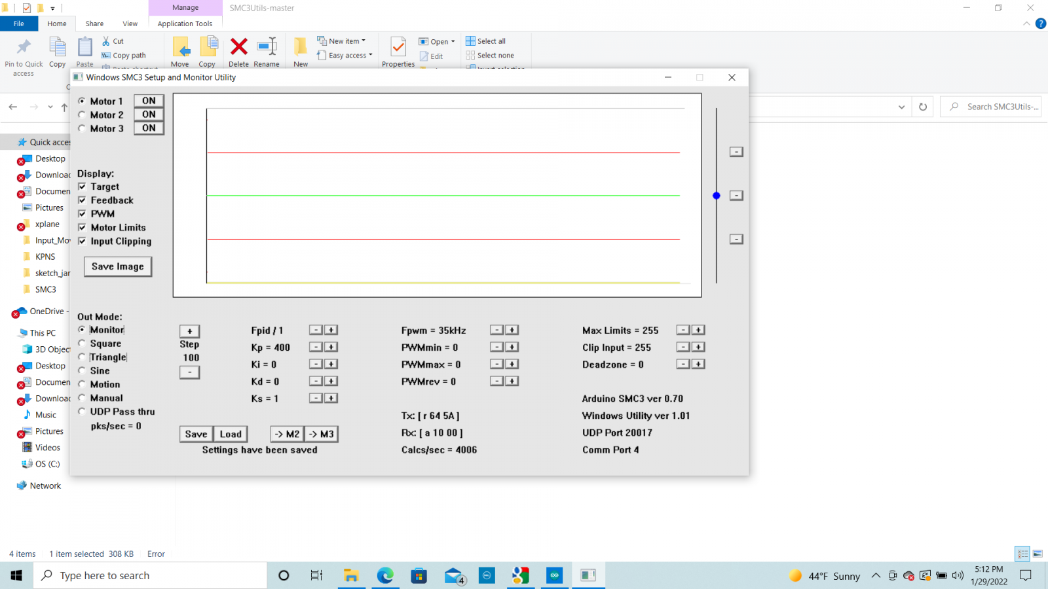This screenshot has width=1048, height=589.
Task: Increase Ki with its plus button
Action: 331,364
